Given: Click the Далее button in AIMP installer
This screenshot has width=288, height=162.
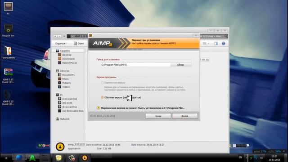Looking at the screenshot, I should [x=185, y=116].
